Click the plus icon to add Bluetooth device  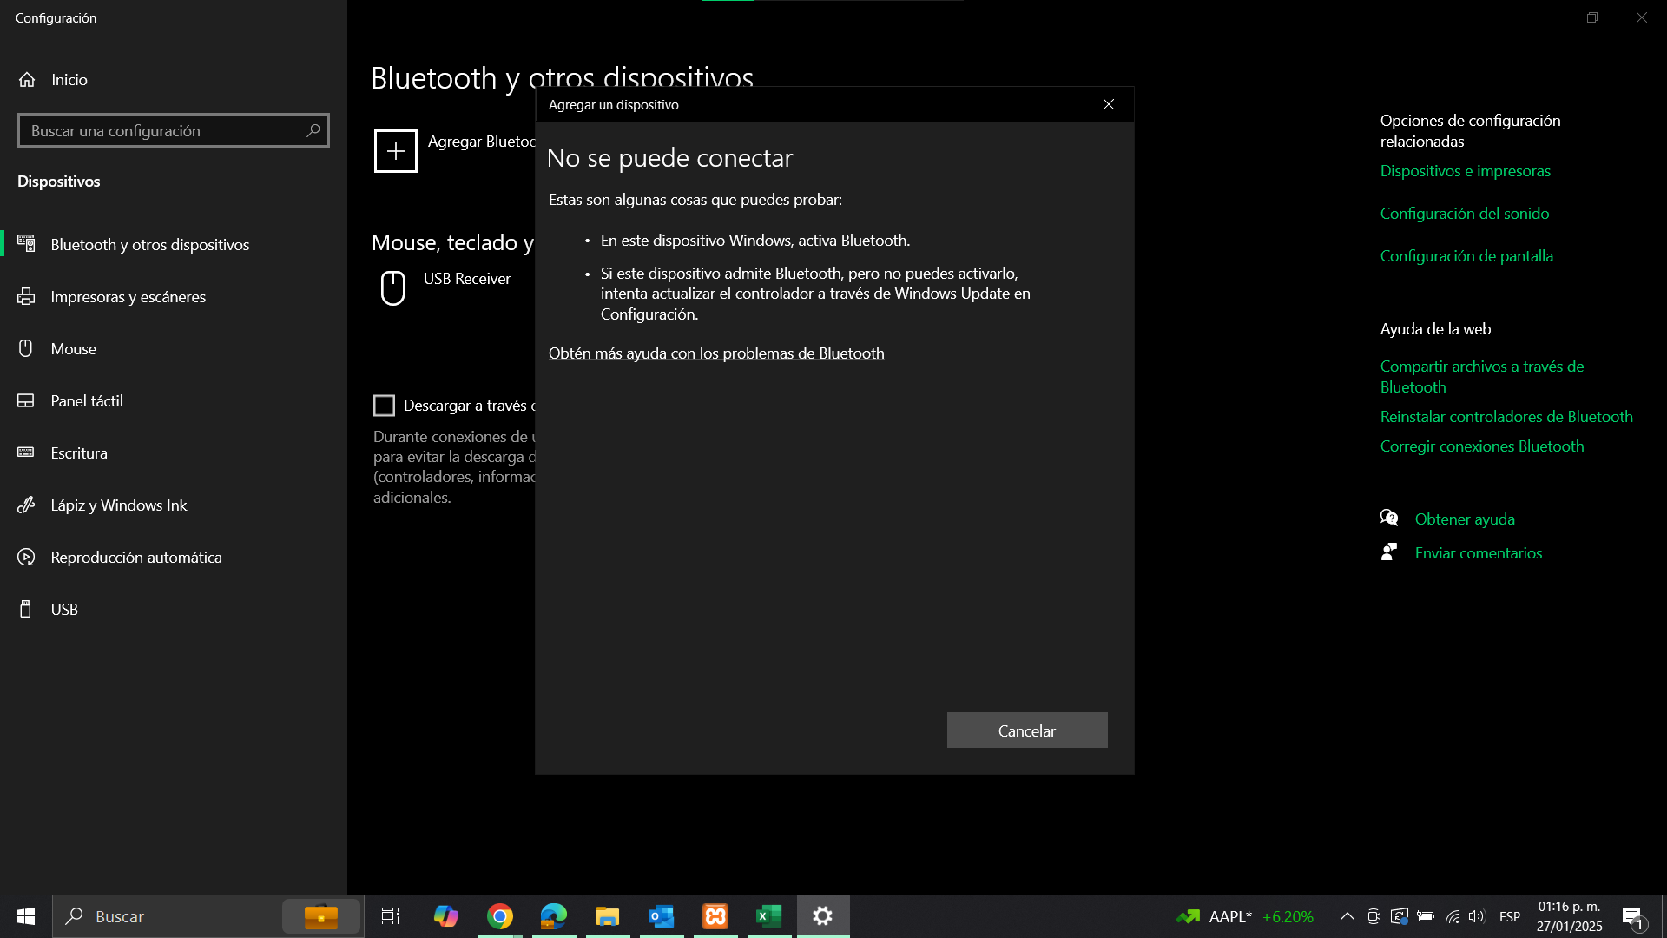click(x=395, y=151)
